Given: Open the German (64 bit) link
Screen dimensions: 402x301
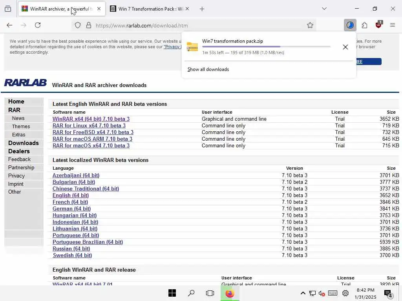Looking at the screenshot, I should click(x=71, y=209).
